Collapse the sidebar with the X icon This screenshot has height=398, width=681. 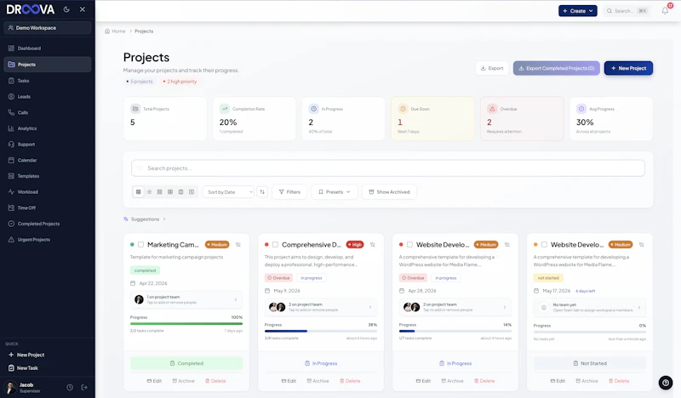[83, 9]
